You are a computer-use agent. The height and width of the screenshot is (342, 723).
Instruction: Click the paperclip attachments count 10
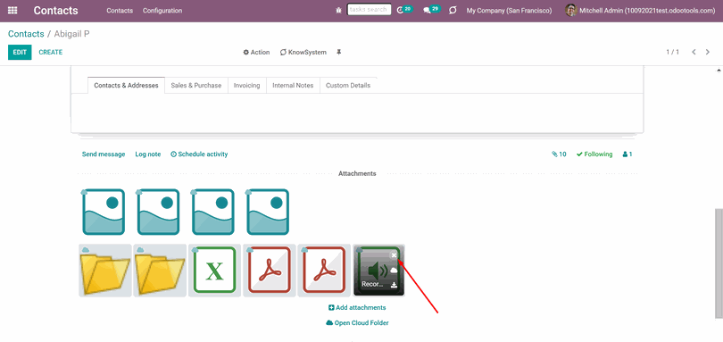coord(559,154)
